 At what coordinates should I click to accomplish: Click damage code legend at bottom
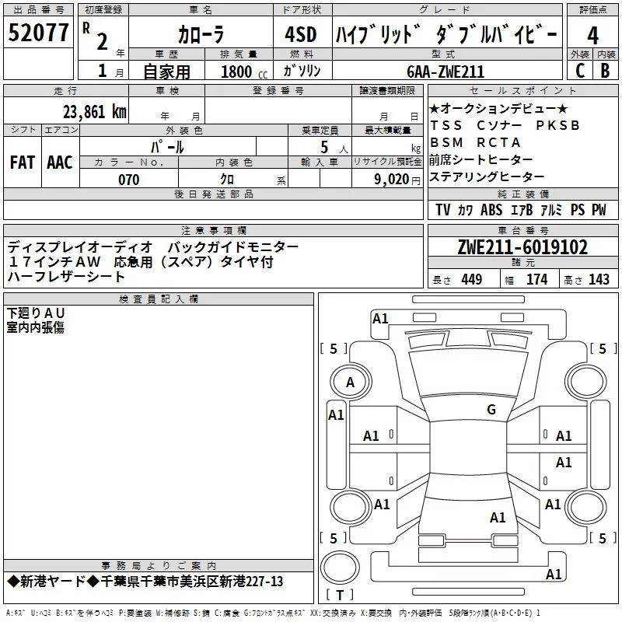point(273,613)
